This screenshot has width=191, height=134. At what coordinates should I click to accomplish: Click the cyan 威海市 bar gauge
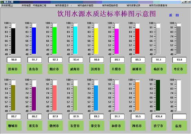click(75, 39)
